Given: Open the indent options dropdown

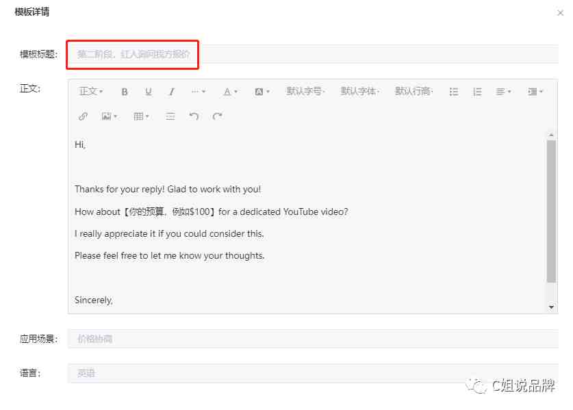Looking at the screenshot, I should click(x=535, y=92).
